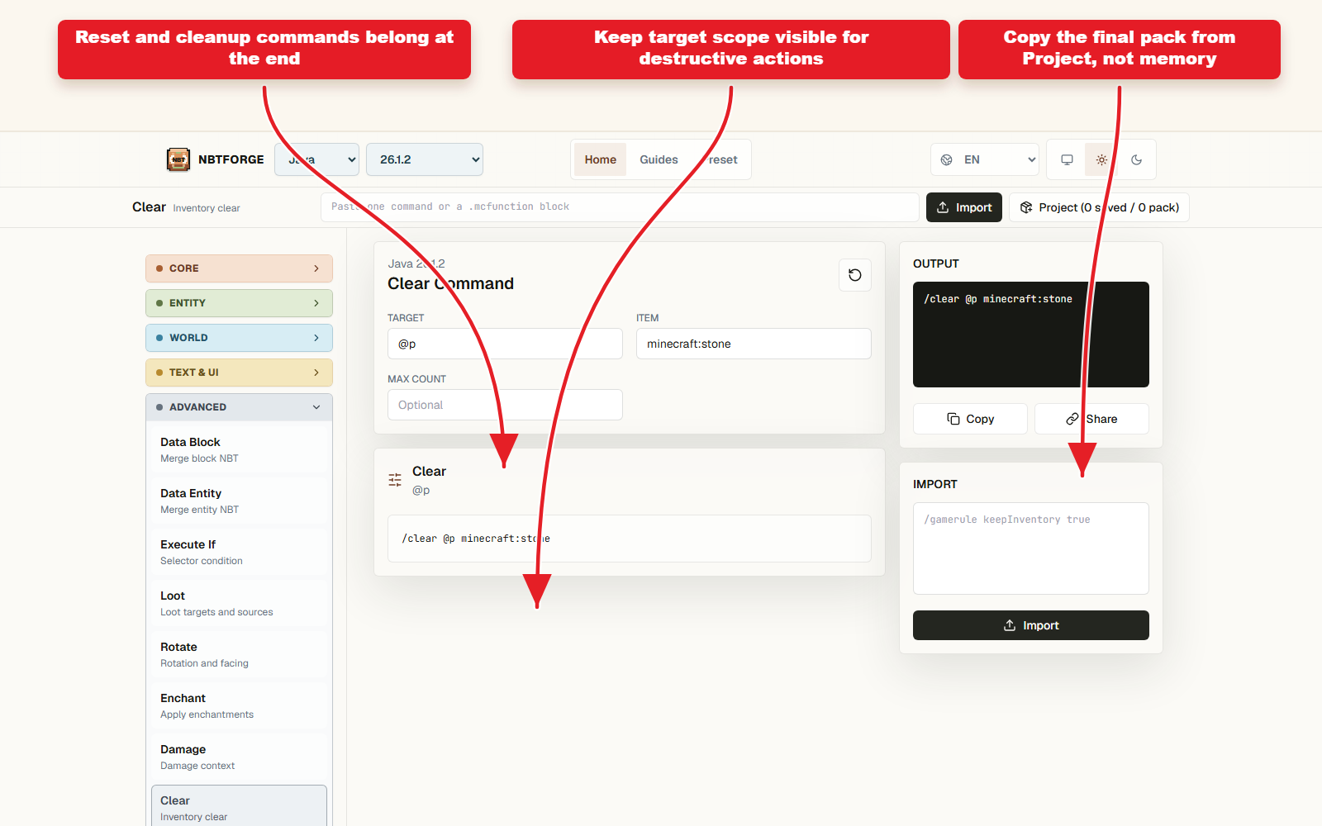This screenshot has width=1322, height=826.
Task: Switch to light theme
Action: pos(1101,159)
